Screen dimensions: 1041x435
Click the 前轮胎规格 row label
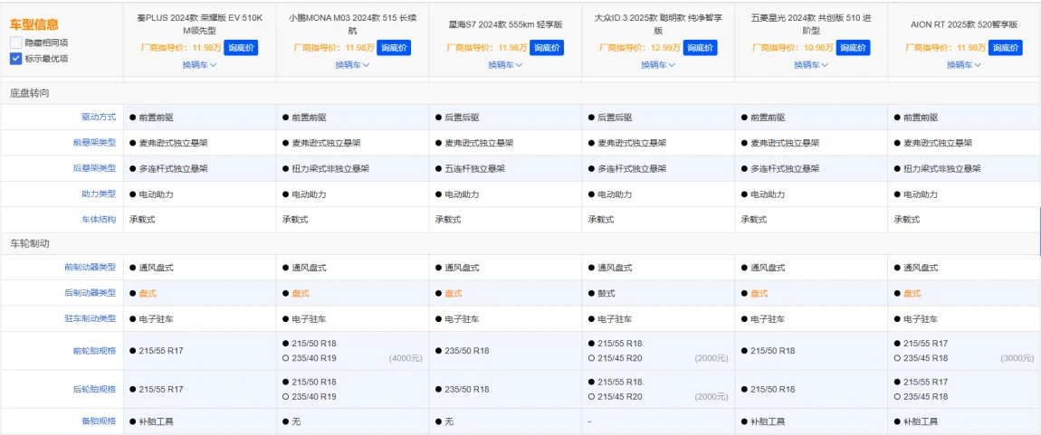(94, 351)
